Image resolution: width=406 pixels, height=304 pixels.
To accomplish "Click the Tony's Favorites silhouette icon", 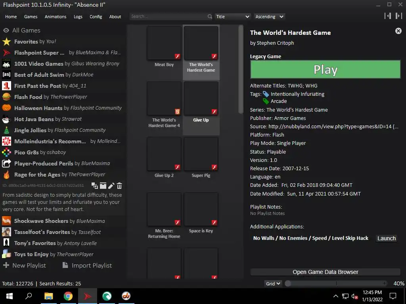I will click(x=6, y=243).
